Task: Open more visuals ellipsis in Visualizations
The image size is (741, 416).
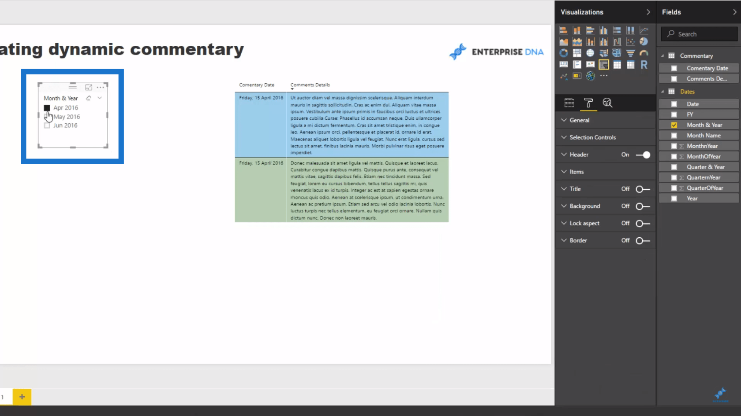Action: click(604, 76)
